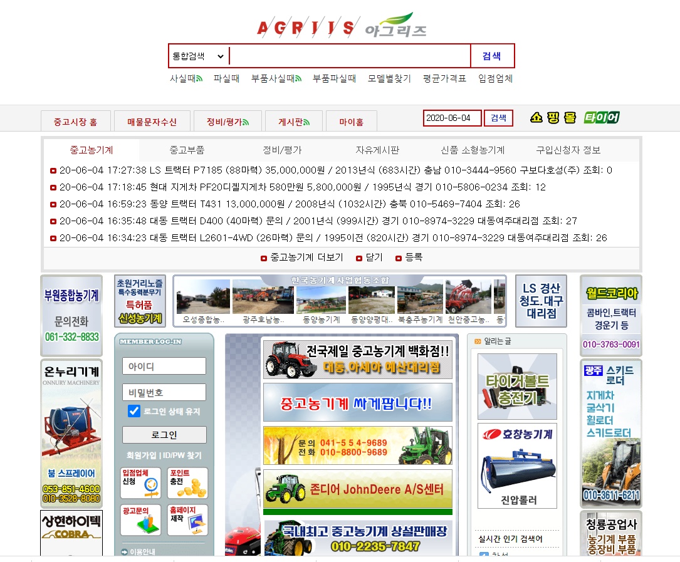Select the 정비/평가 listing tab
The width and height of the screenshot is (680, 562).
[x=282, y=150]
